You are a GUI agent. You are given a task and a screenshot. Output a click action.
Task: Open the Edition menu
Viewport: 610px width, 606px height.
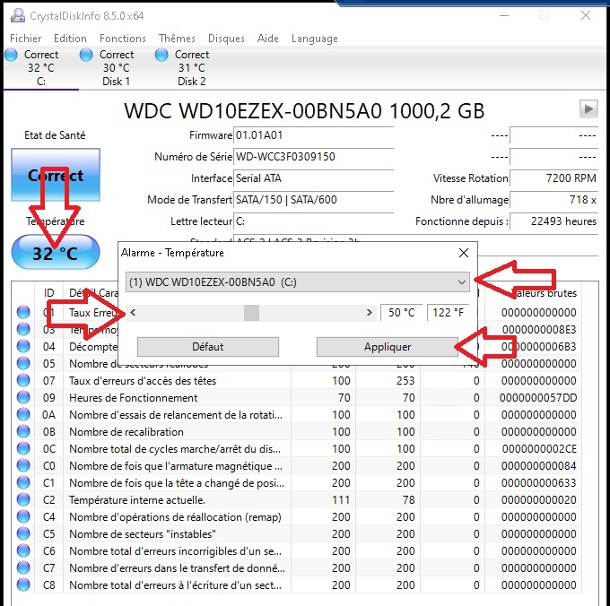pos(70,39)
